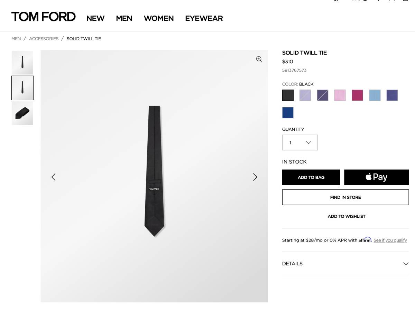
Task: Choose the royal blue color swatch
Action: 288,113
